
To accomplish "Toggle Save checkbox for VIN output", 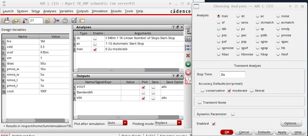I will [x=153, y=98].
